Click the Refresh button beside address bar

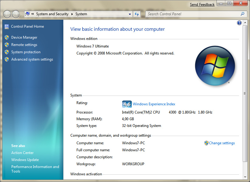pyautogui.click(x=137, y=14)
